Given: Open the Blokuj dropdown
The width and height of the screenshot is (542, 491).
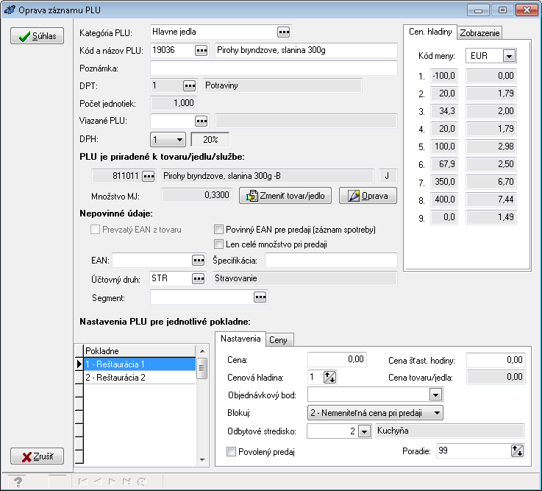Looking at the screenshot, I should (375, 413).
